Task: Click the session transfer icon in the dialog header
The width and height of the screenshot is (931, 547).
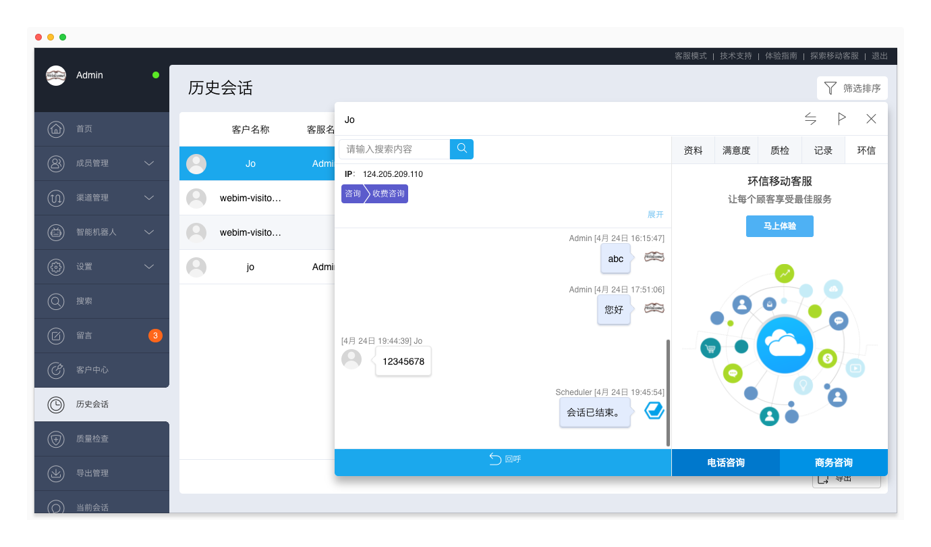Action: pyautogui.click(x=810, y=118)
